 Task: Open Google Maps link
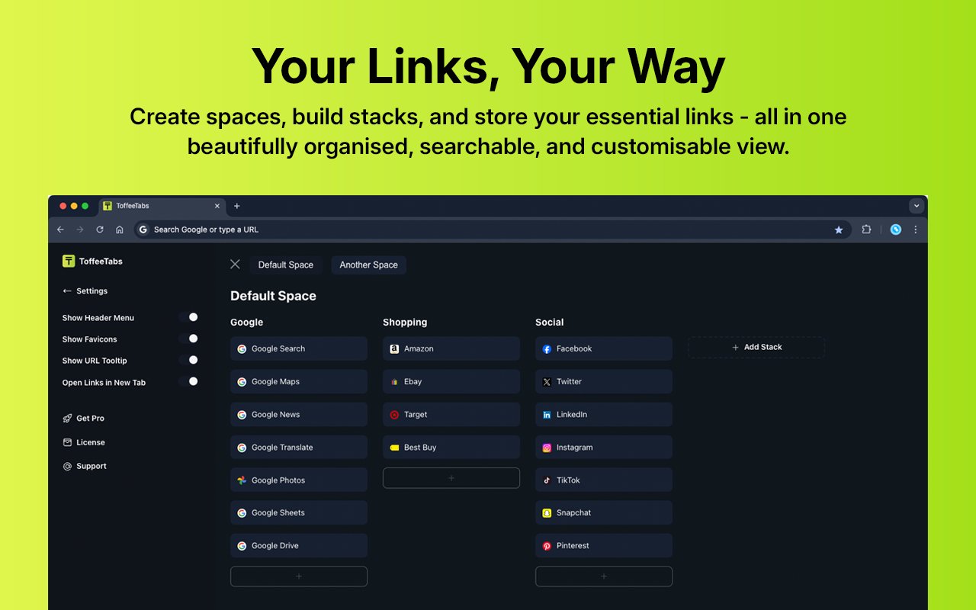click(x=299, y=381)
